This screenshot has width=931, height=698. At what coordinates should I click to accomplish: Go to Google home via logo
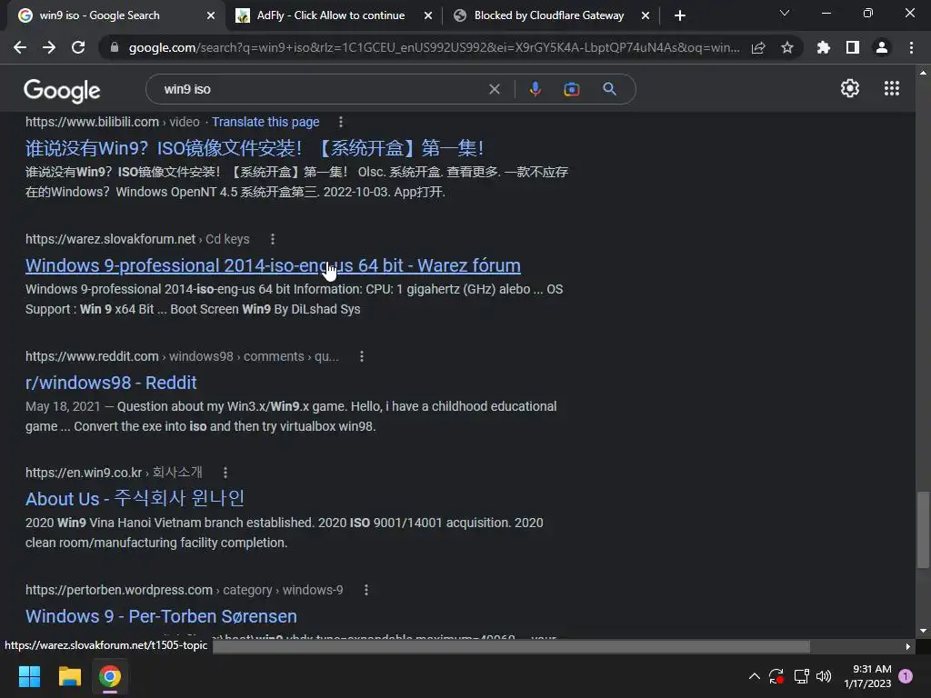[x=62, y=90]
